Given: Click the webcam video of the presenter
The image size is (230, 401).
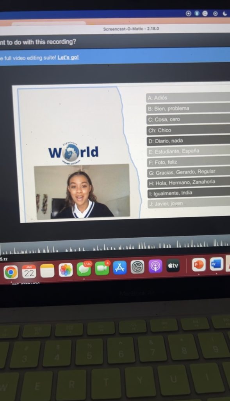Looking at the screenshot, I should pos(82,192).
